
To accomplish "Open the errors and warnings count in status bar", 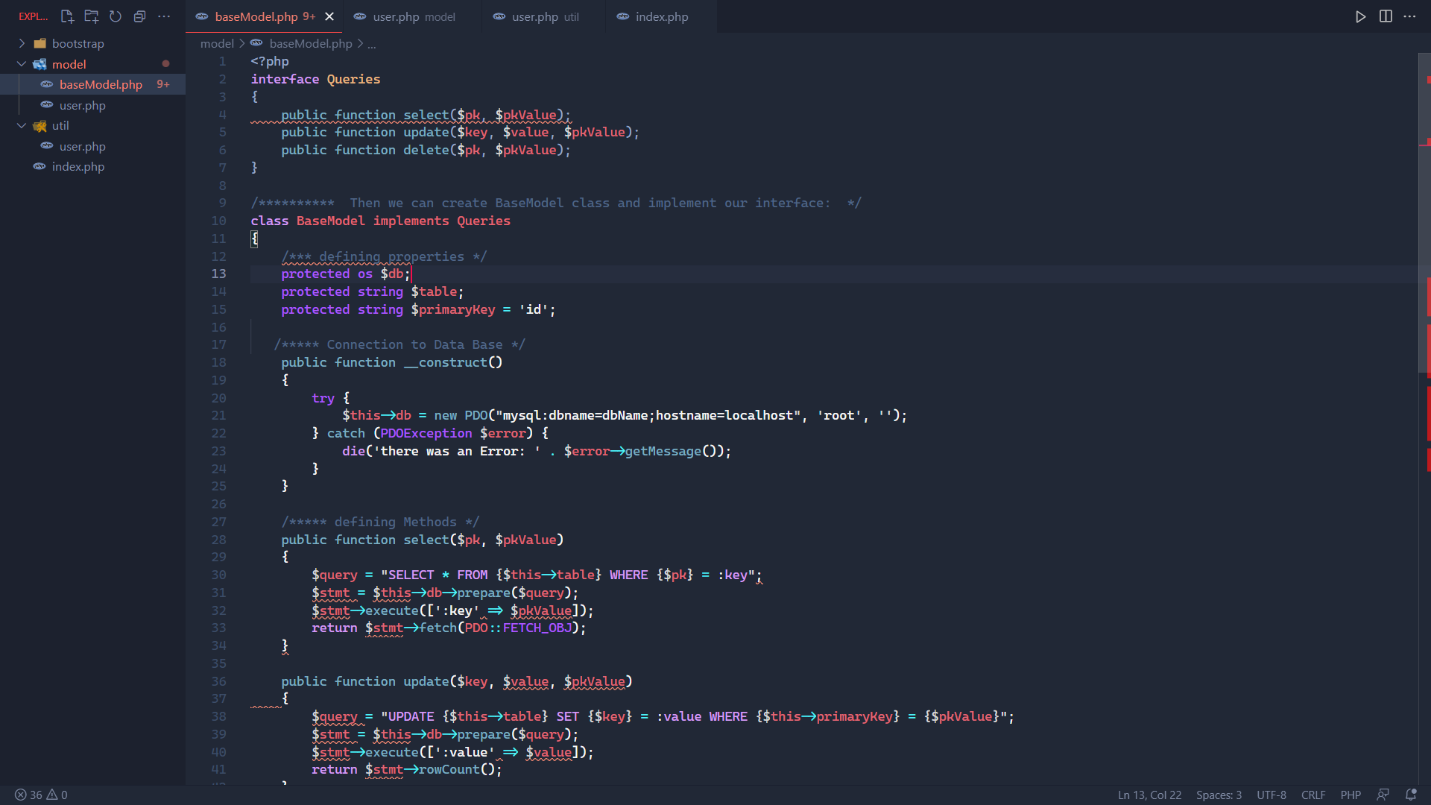I will (41, 795).
